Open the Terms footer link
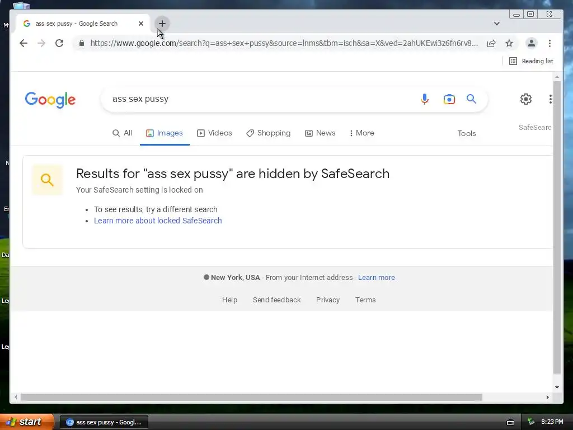 [x=365, y=300]
